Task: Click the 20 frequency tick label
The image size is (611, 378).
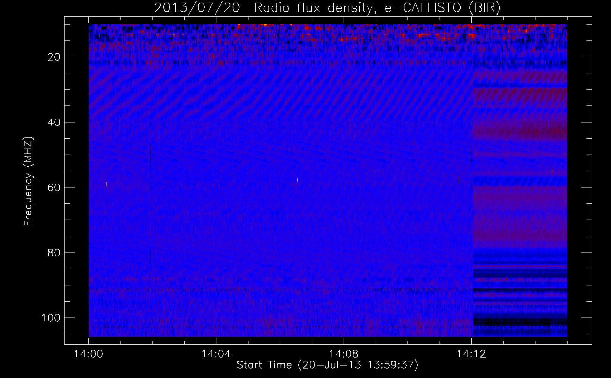Action: click(x=54, y=57)
